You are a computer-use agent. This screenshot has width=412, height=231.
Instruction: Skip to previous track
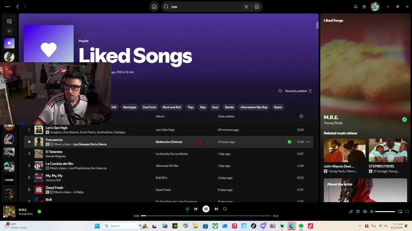point(195,209)
